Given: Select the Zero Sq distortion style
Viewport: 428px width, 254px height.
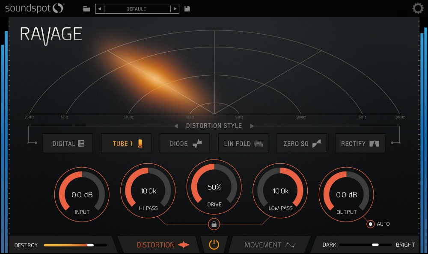Looking at the screenshot, I should click(302, 144).
